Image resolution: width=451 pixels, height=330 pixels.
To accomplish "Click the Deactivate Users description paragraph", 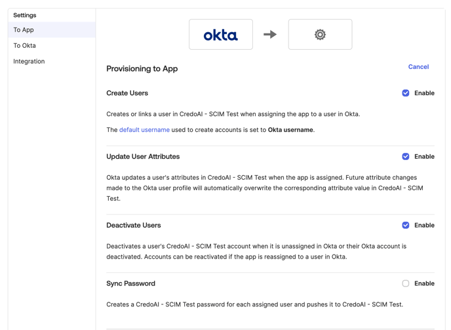I will [x=256, y=251].
